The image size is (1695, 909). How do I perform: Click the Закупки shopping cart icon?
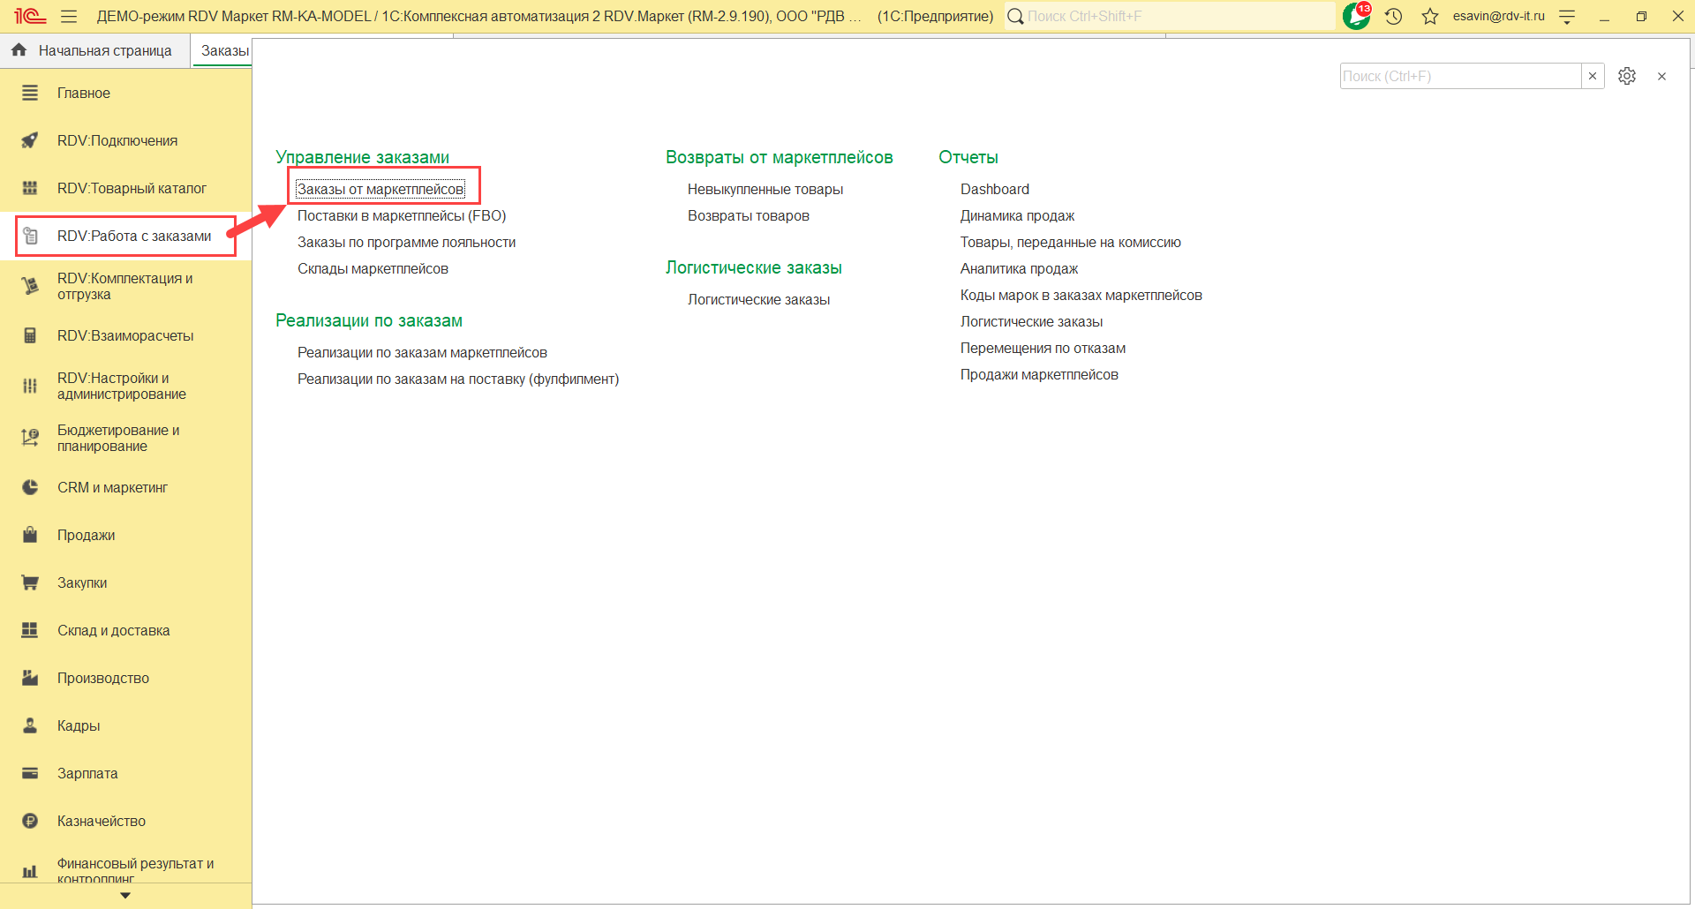[x=30, y=583]
